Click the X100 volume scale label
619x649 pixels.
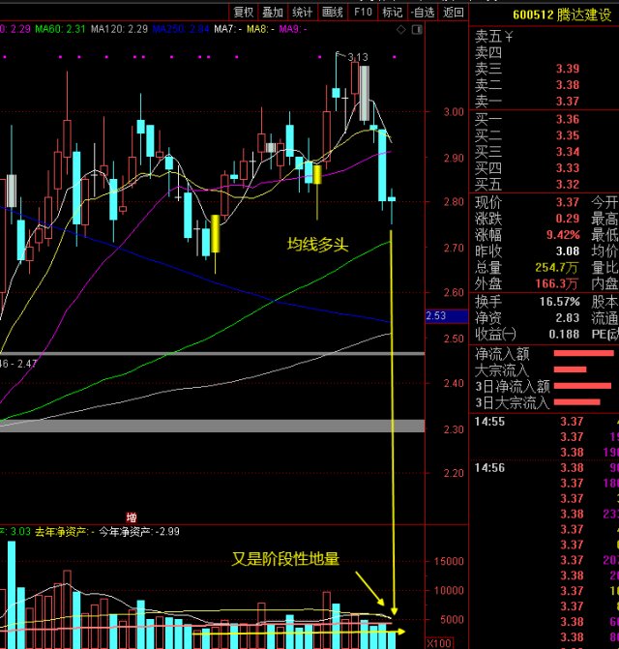pyautogui.click(x=439, y=642)
